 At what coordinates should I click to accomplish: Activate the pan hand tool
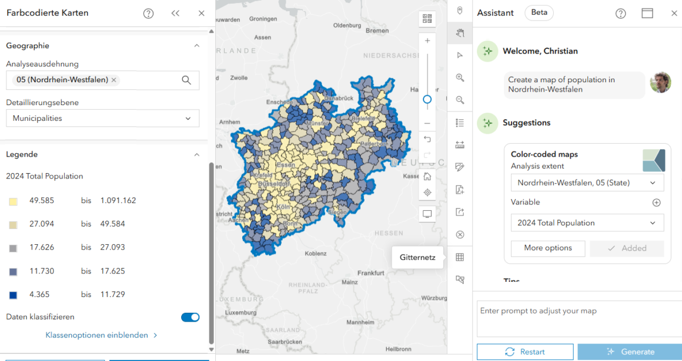click(x=460, y=33)
